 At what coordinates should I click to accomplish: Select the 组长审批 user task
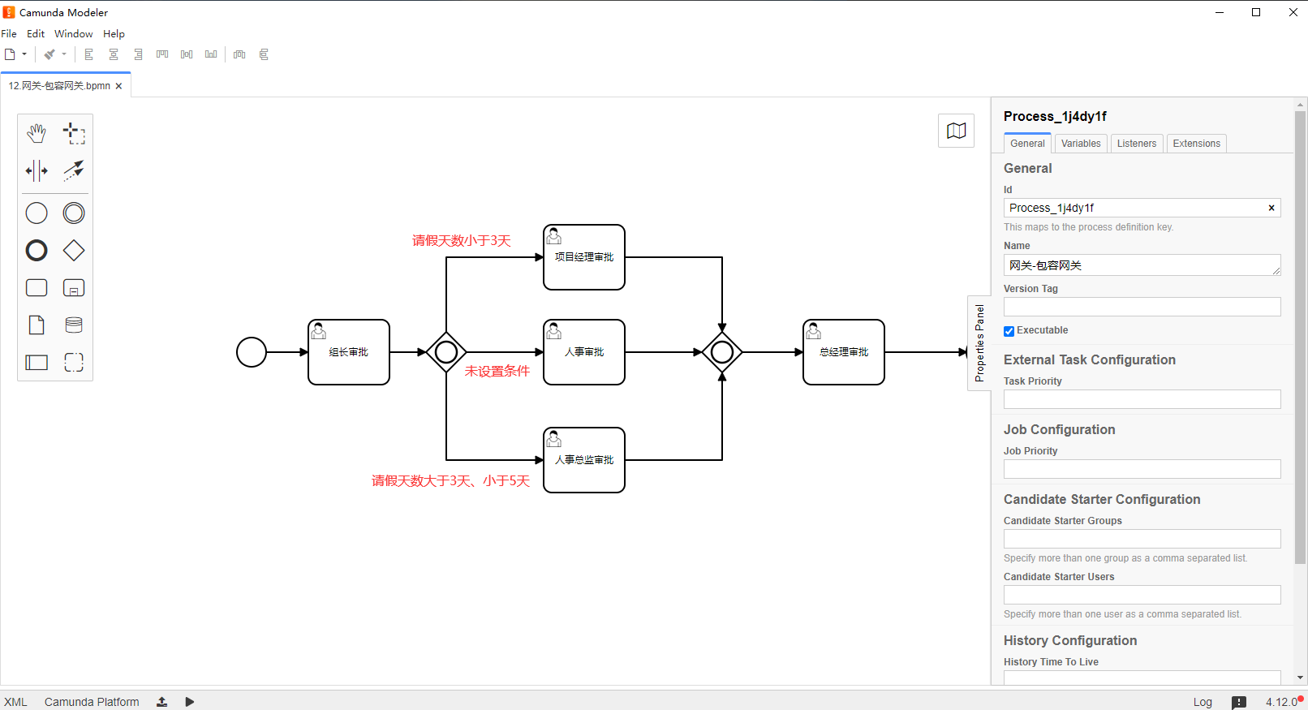click(x=349, y=352)
